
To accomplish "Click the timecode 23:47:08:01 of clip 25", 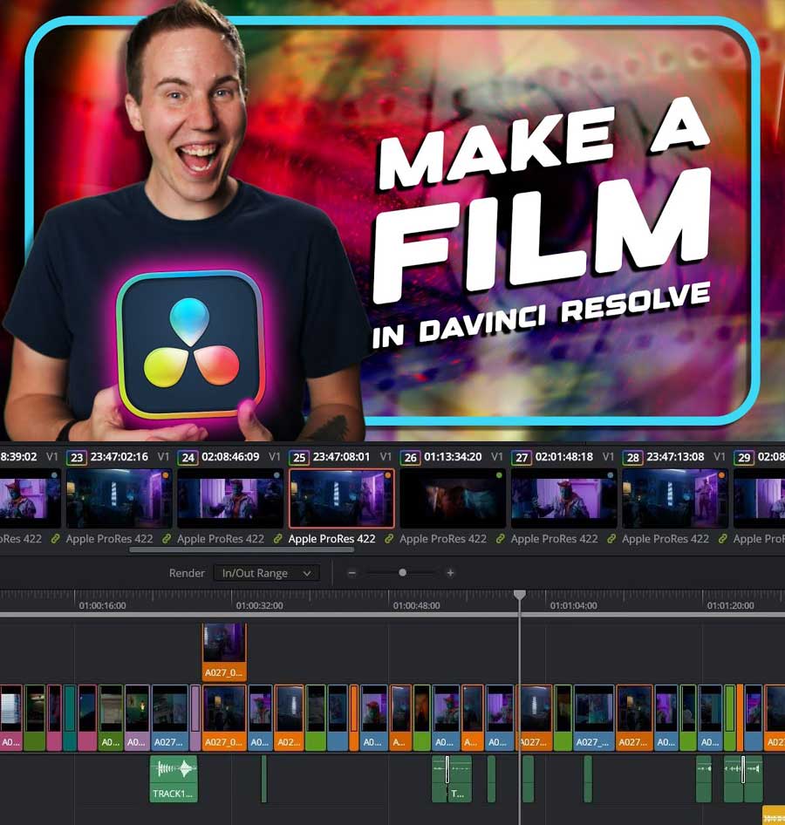I will (x=341, y=457).
